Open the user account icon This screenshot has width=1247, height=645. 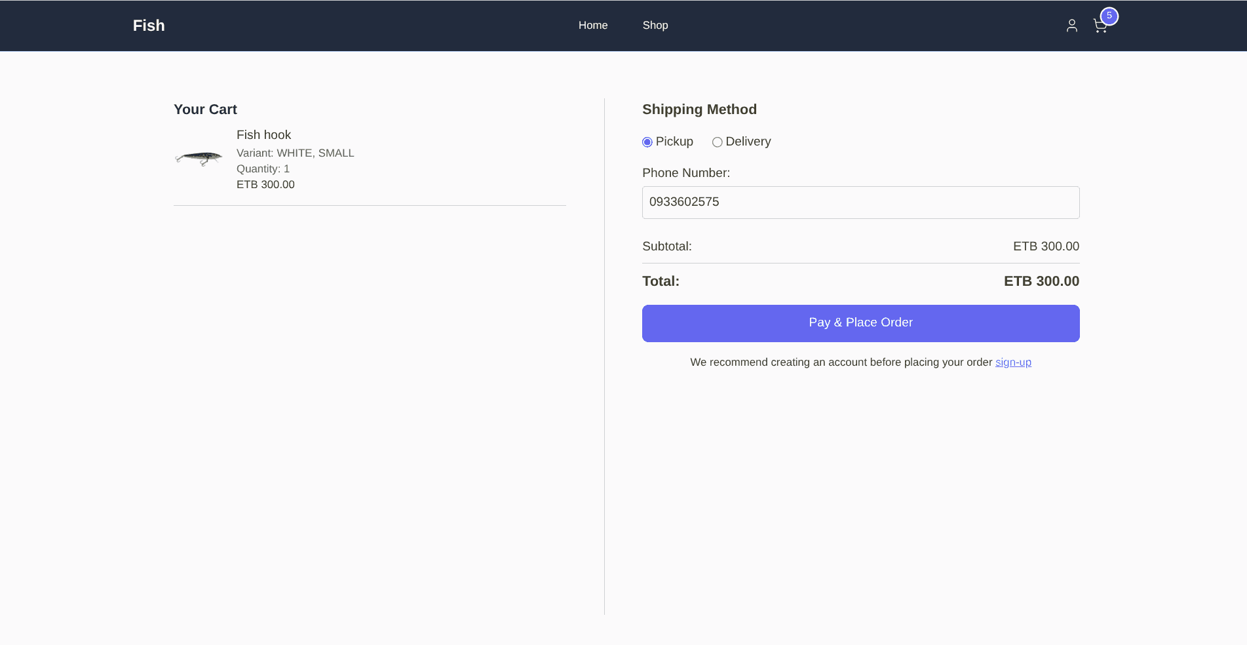point(1072,25)
